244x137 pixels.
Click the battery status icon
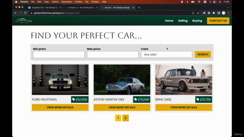[193, 2]
